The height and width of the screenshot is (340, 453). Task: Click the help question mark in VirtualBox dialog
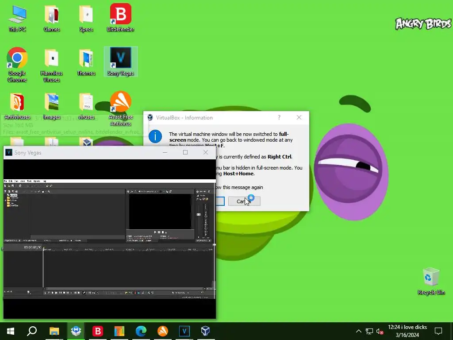(x=279, y=117)
